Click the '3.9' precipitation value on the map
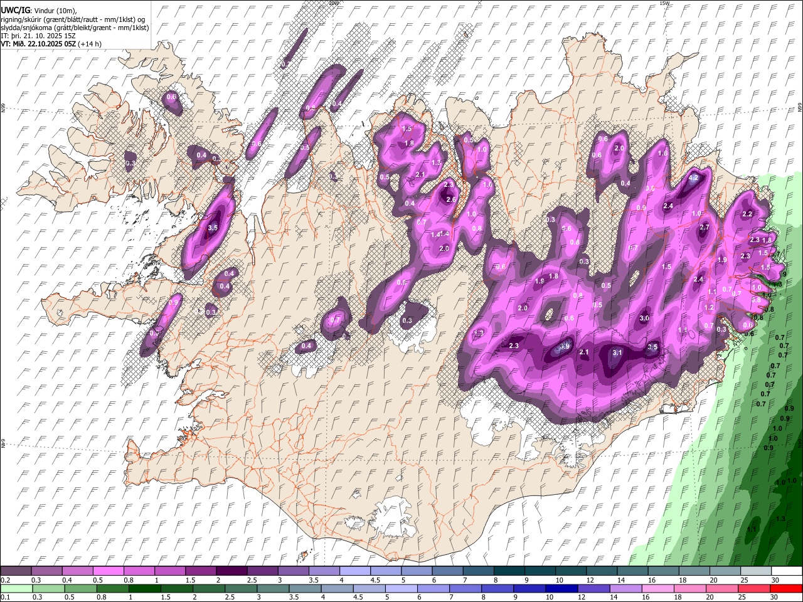803x602 pixels. pyautogui.click(x=564, y=347)
